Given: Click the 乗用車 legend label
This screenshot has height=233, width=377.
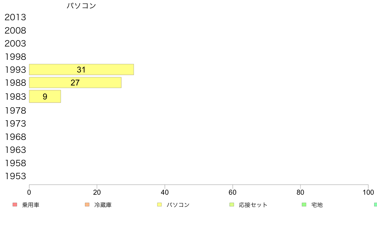Looking at the screenshot, I should 30,205.
